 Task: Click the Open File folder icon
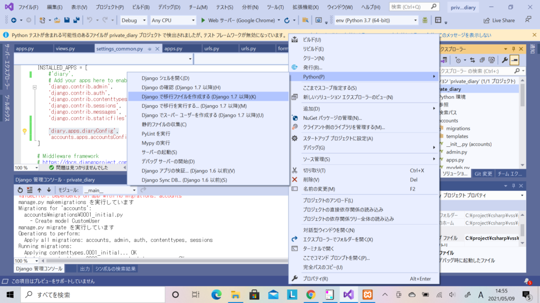click(x=57, y=21)
